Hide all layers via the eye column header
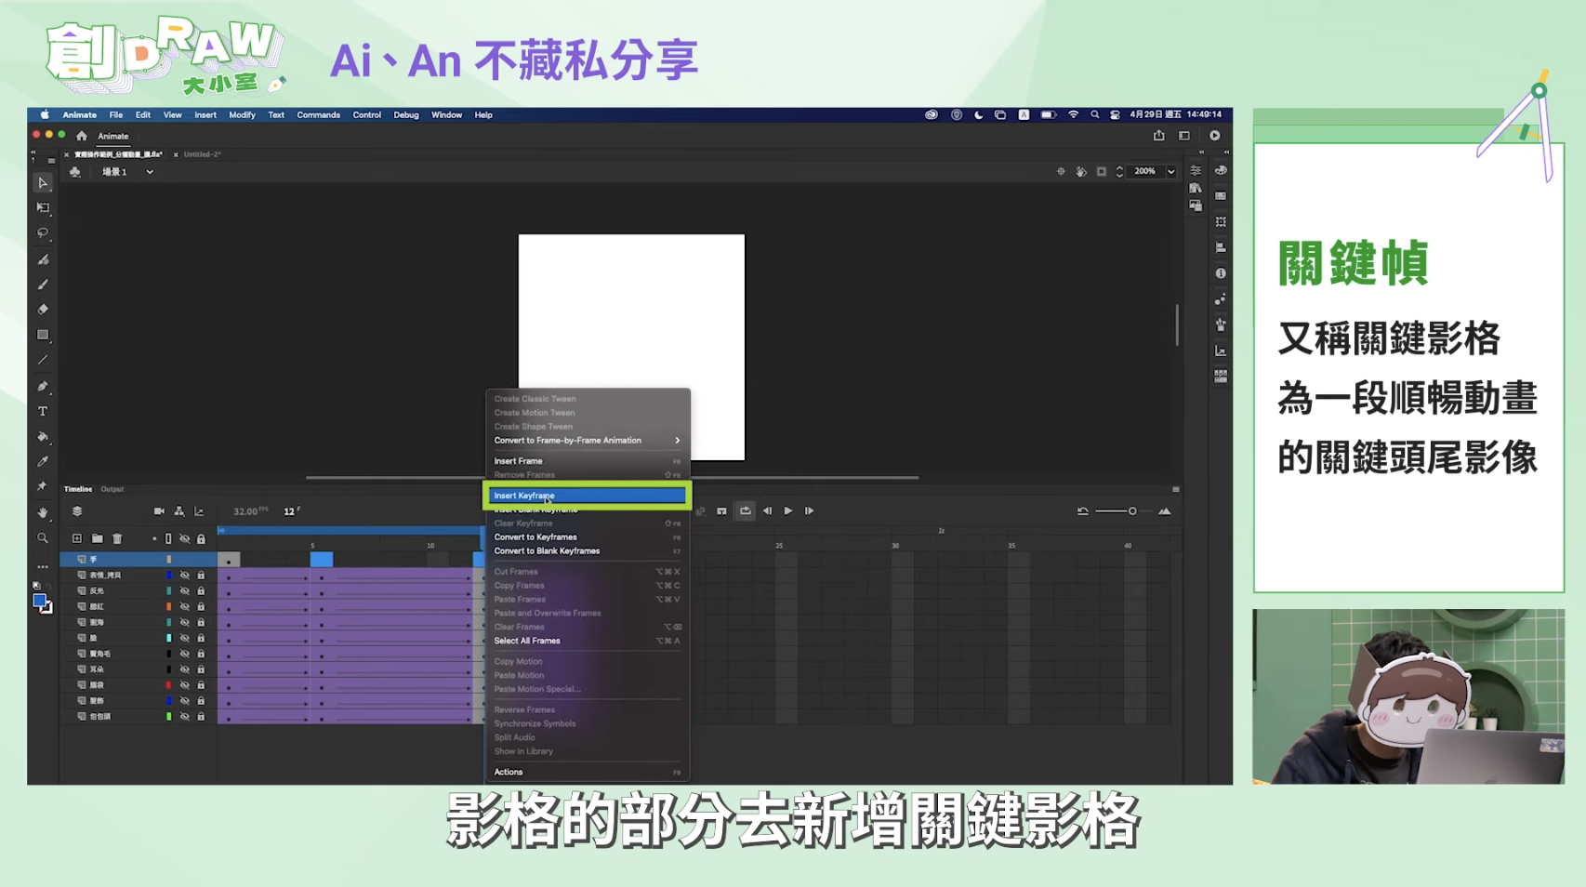Screen dimensions: 1586x887 pos(184,539)
